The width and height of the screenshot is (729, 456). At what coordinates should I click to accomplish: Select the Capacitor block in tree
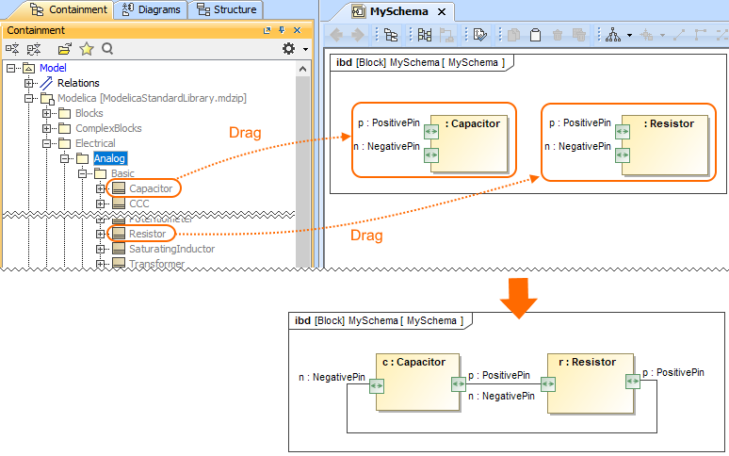(151, 188)
